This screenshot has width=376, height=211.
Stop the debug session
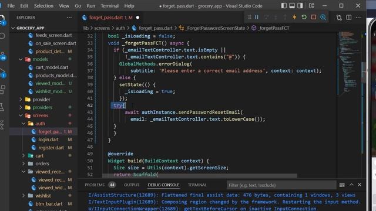(313, 17)
